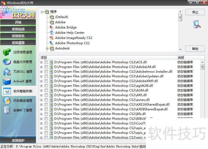Click file icon of Bib.dll row
Image resolution: width=208 pixels, height=149 pixels.
(51, 114)
